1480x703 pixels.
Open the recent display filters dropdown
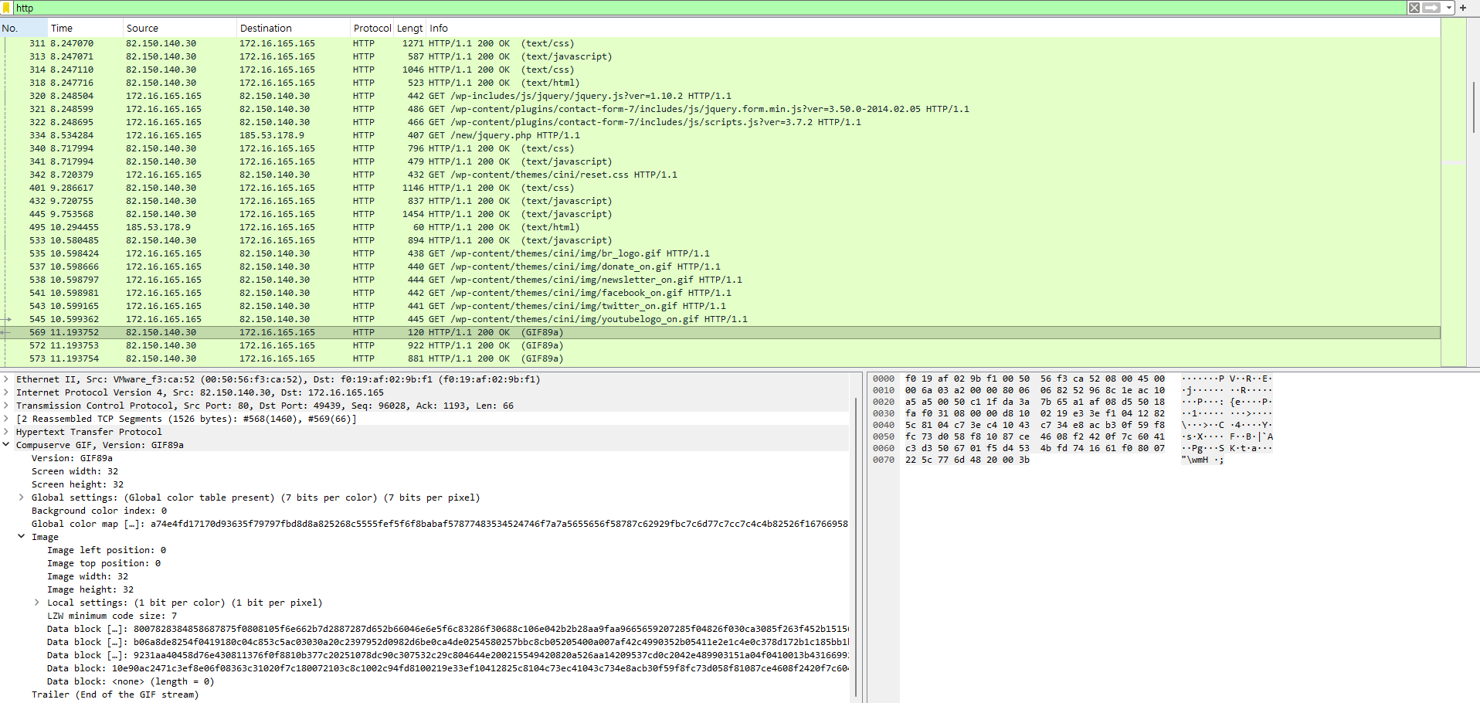(x=1449, y=8)
